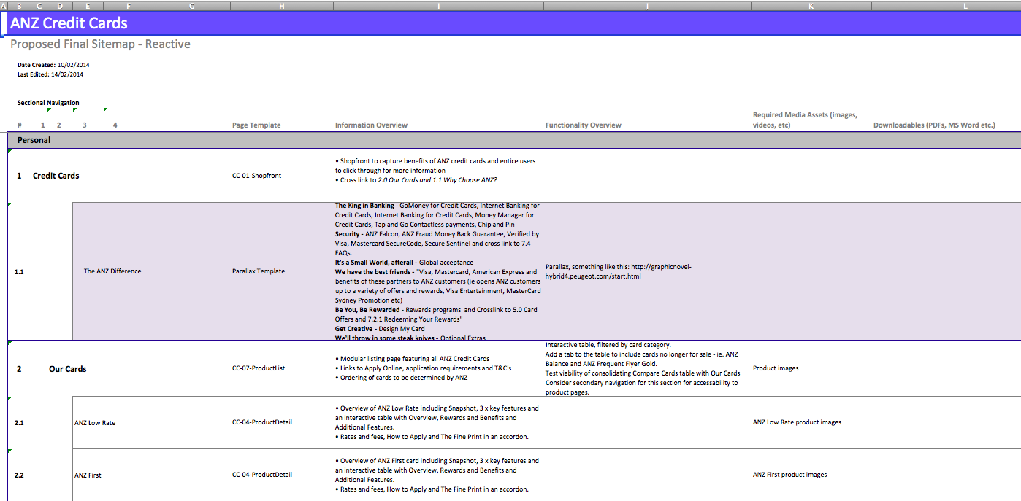Click the Our Cards sitemap cell
This screenshot has height=501, width=1021.
68,369
